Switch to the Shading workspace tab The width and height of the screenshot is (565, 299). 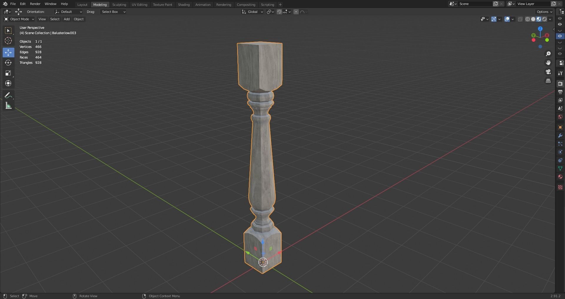(x=184, y=5)
